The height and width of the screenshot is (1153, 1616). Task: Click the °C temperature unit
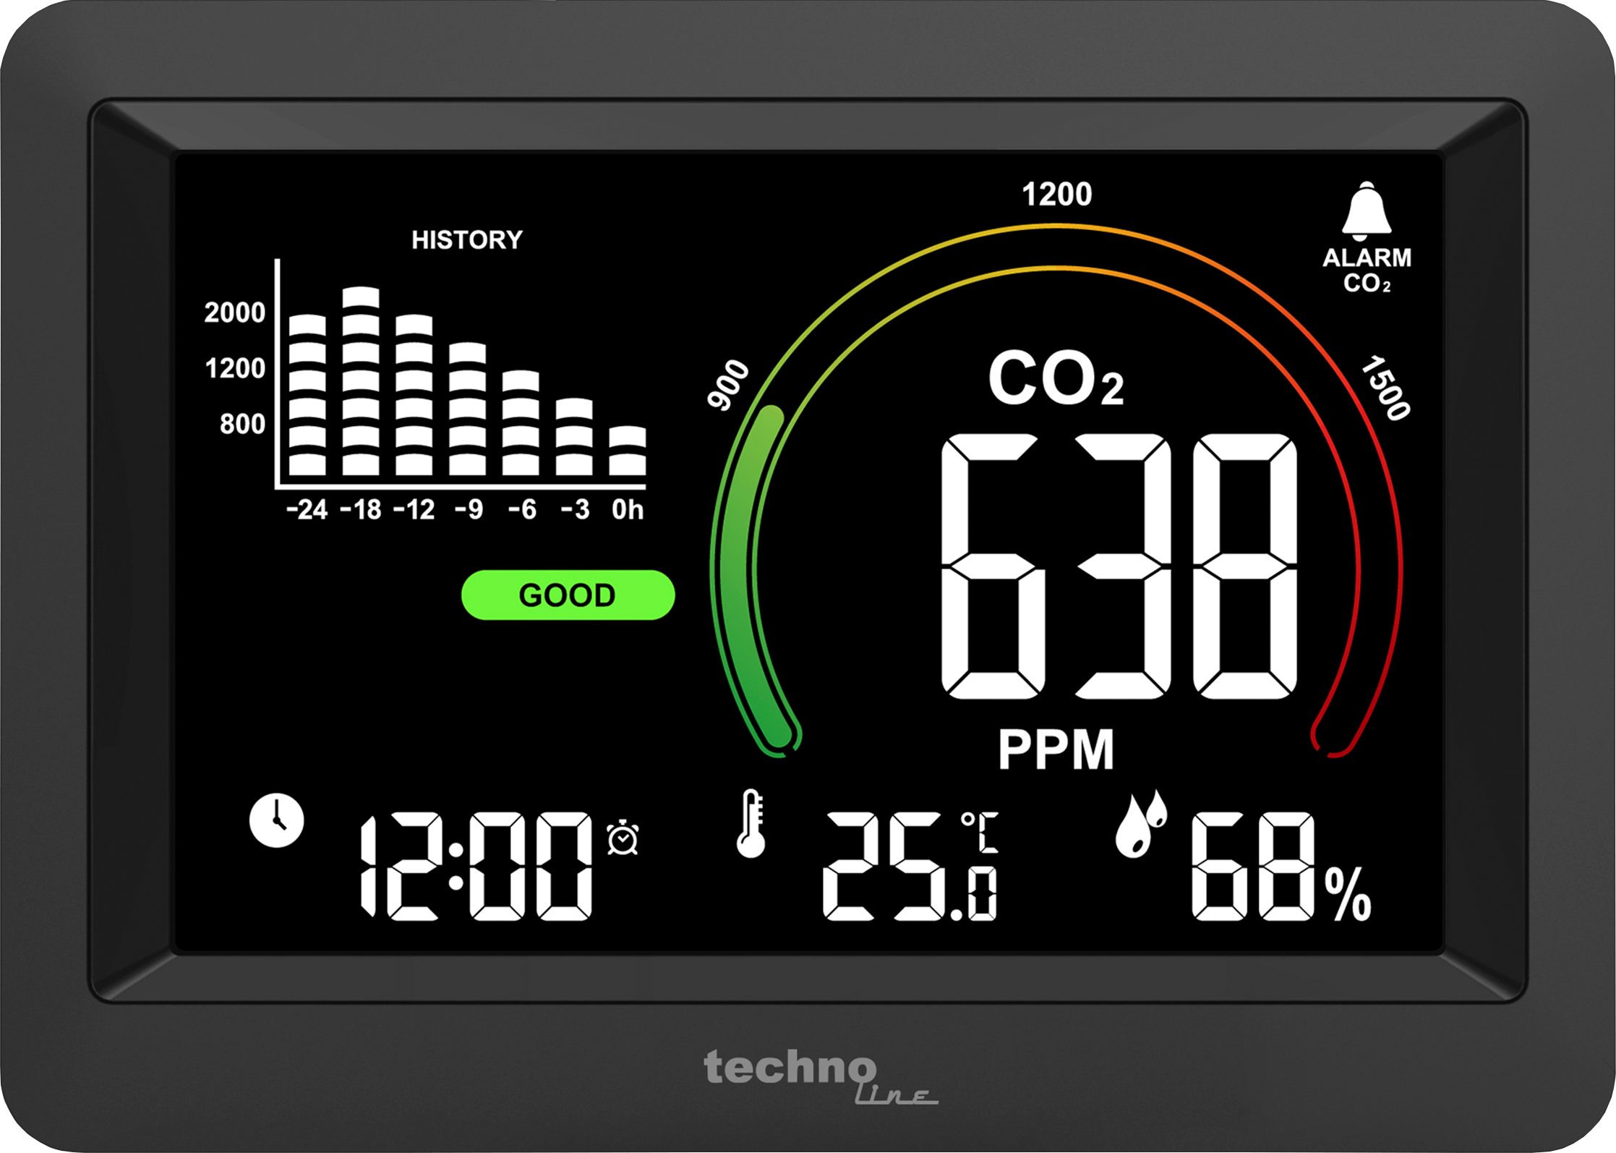pyautogui.click(x=980, y=832)
